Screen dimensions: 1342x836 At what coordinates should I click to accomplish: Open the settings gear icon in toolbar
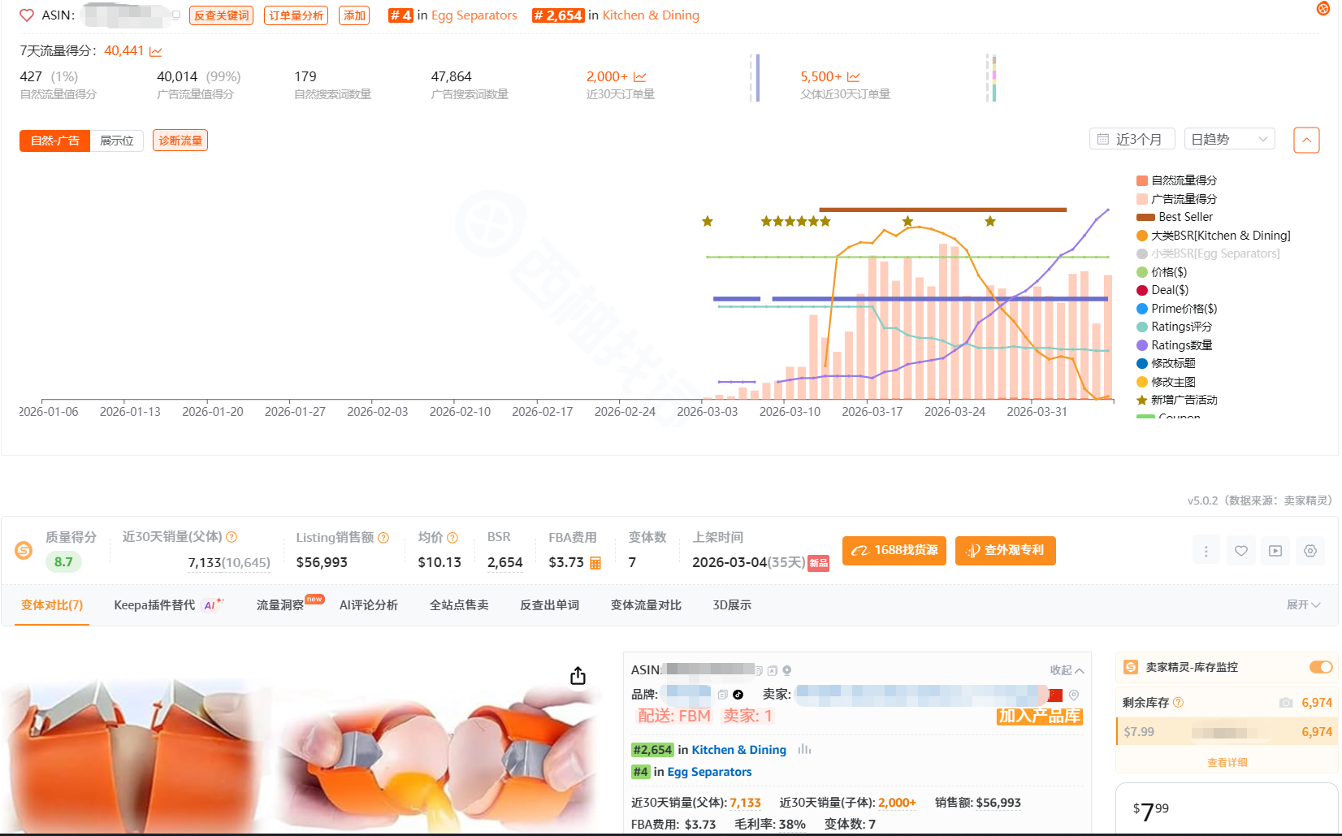tap(1310, 551)
